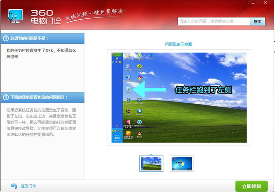Click the description paragraph starting with 如果您系统任务栏
Screen dimensions: 275x192
coord(41,122)
